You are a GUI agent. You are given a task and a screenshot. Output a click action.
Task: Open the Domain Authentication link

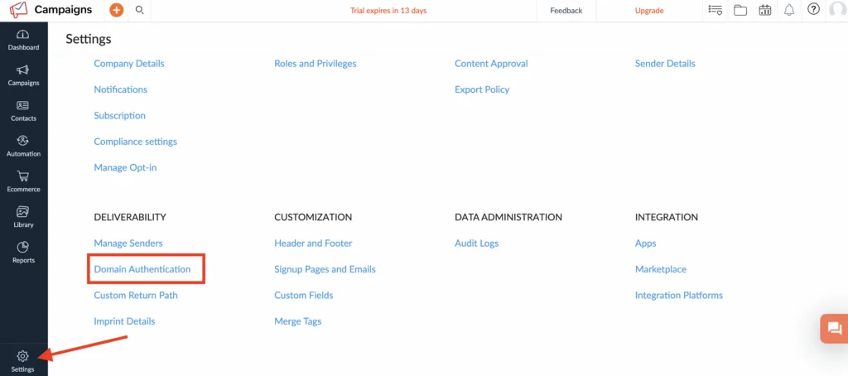pos(142,269)
